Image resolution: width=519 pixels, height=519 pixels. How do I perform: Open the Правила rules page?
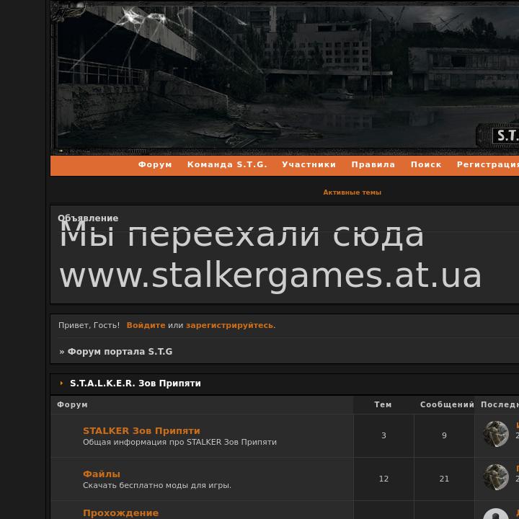click(373, 164)
